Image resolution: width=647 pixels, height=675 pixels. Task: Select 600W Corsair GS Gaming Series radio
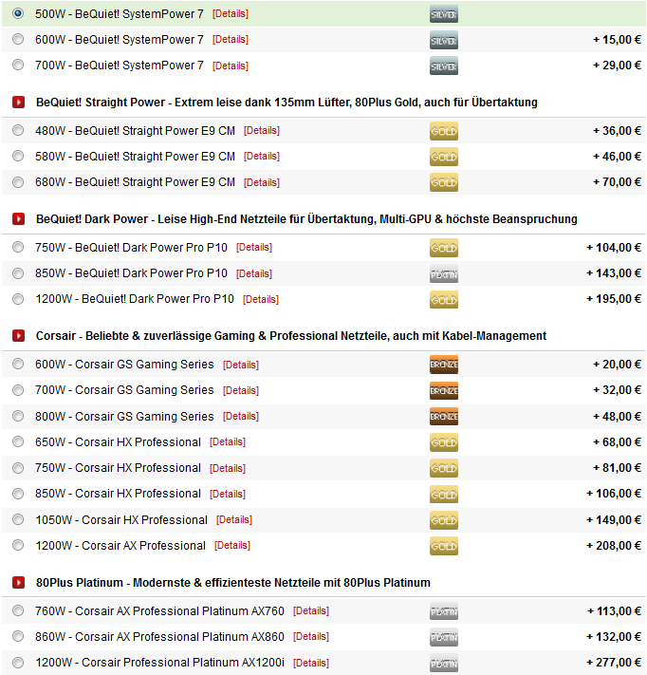point(18,365)
